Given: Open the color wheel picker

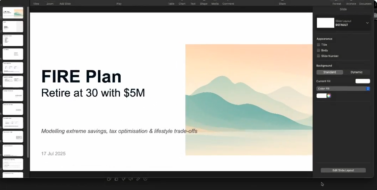Looking at the screenshot, I should coord(329,96).
